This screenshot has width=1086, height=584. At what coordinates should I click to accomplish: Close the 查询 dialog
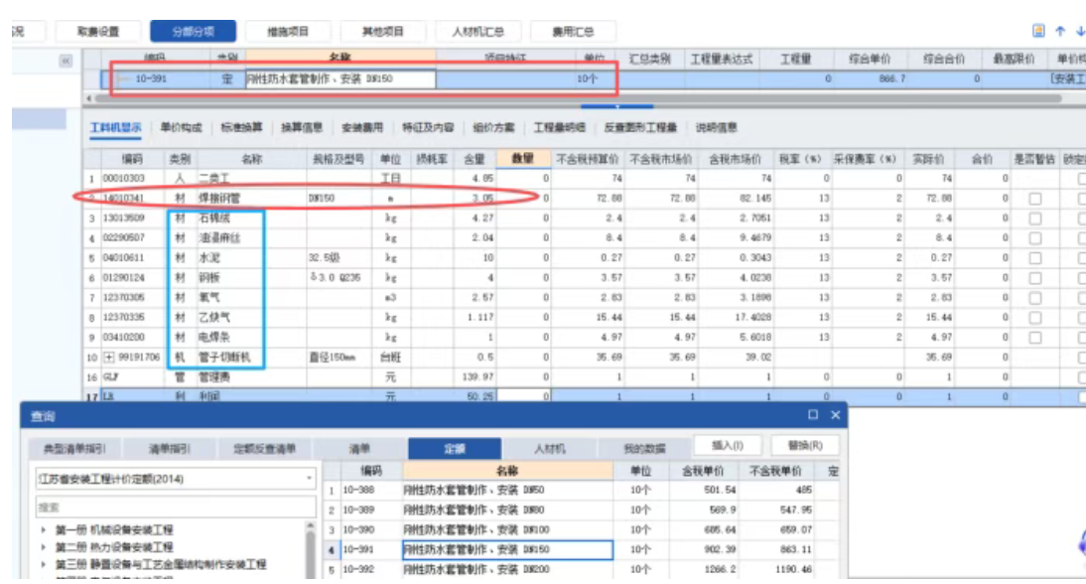click(x=835, y=415)
